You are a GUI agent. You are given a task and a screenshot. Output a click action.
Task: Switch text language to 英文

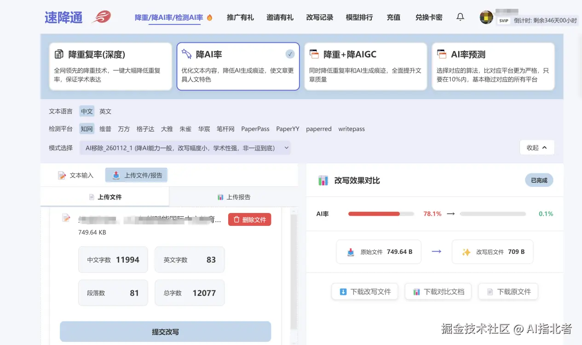click(x=105, y=111)
